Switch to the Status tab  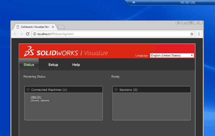pos(29,65)
